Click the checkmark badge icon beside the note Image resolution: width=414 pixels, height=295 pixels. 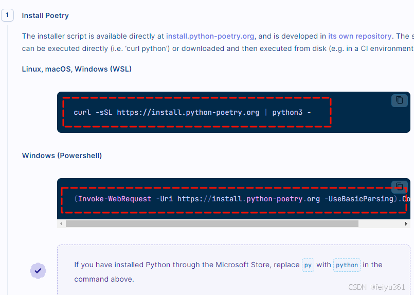(38, 271)
